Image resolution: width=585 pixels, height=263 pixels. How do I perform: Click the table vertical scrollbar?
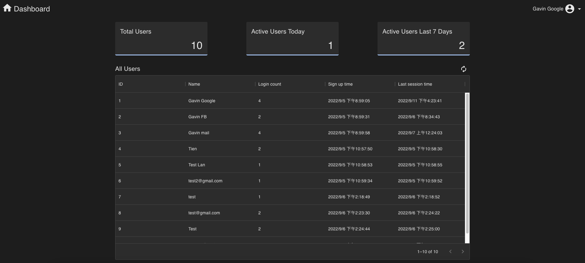(x=467, y=163)
